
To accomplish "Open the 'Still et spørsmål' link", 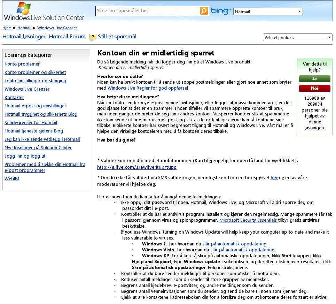I will pyautogui.click(x=117, y=37).
